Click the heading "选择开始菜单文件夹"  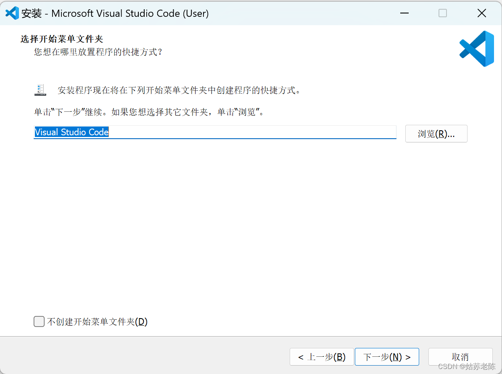click(x=62, y=39)
